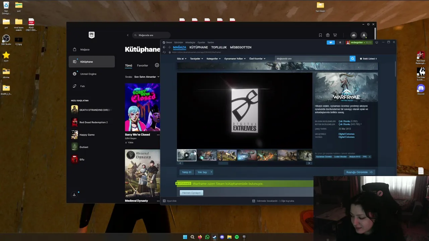429x241 pixels.
Task: Open The Elder Scrolls desktop shortcut
Action: pyautogui.click(x=421, y=74)
